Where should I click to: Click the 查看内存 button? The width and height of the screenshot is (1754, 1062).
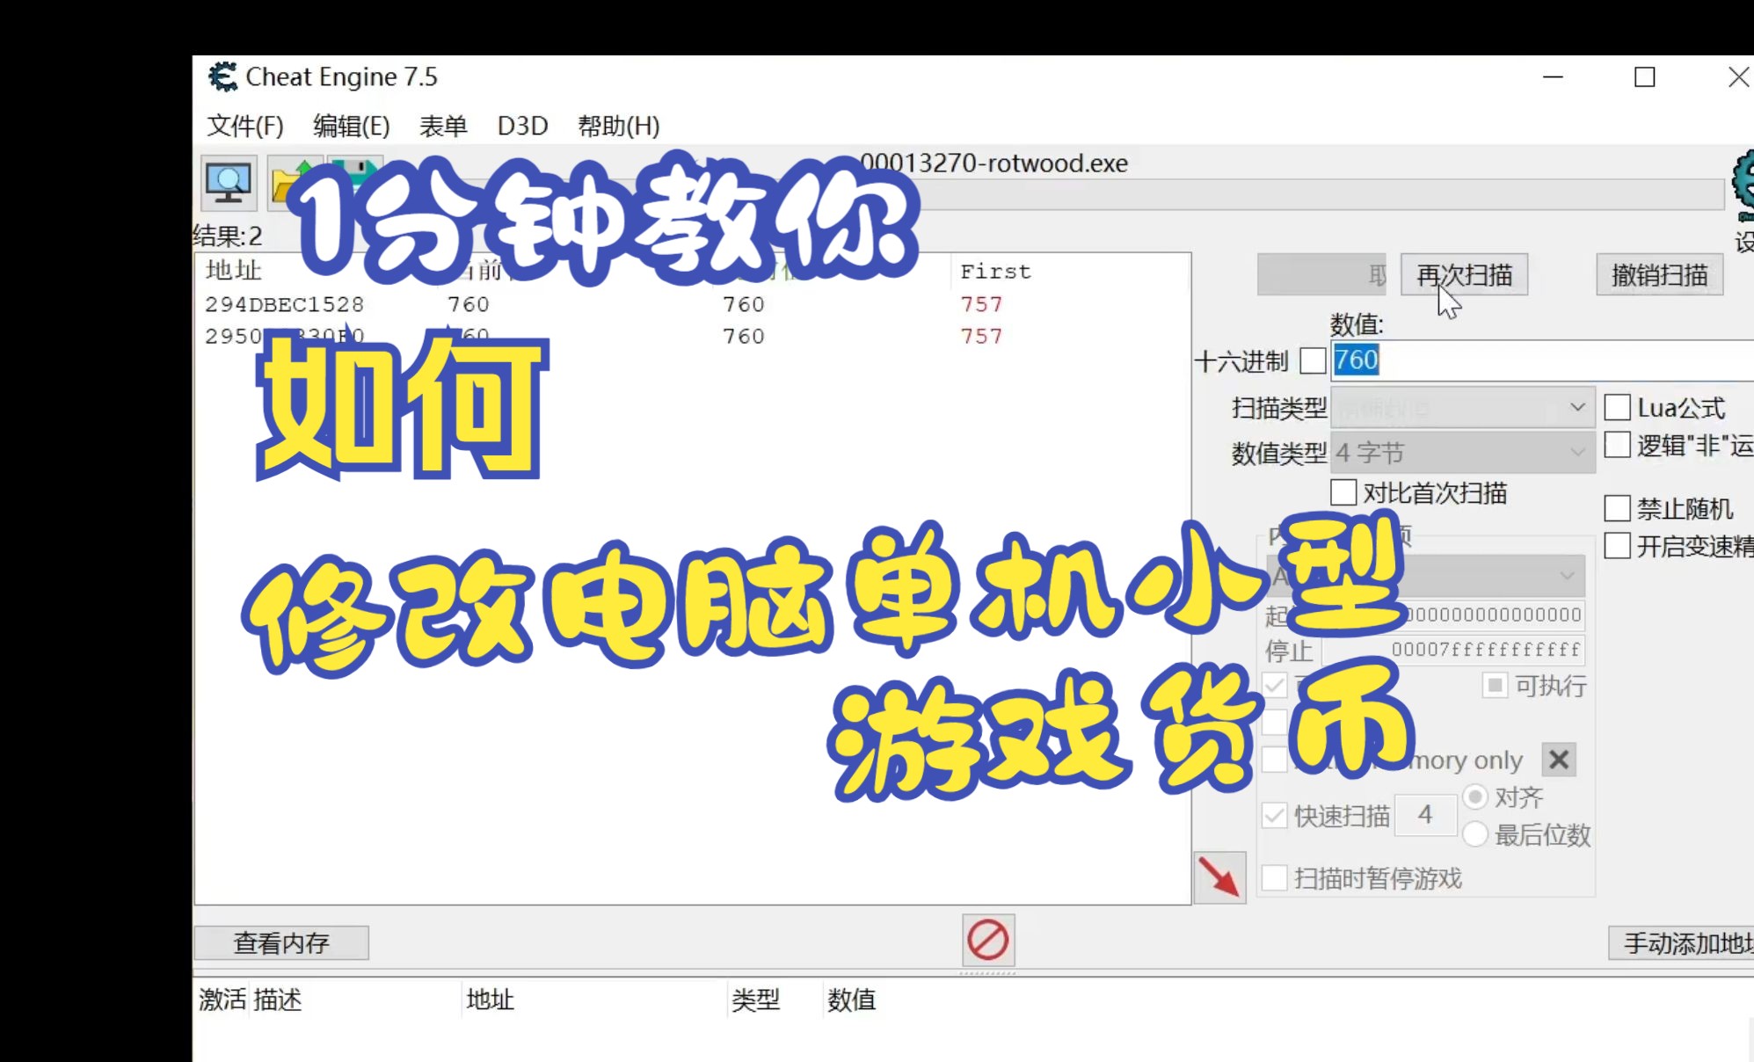click(x=281, y=943)
